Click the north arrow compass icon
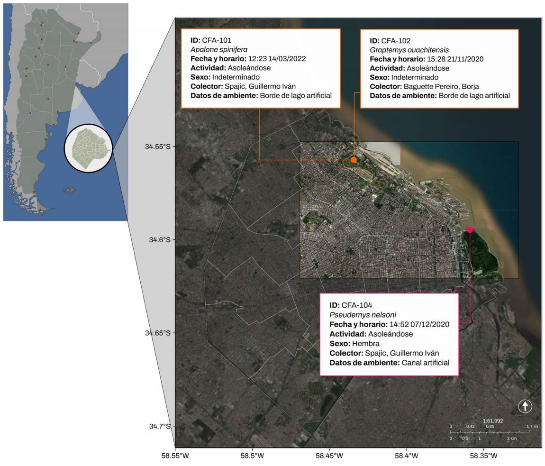Screen dimensions: 545x466 [x=525, y=406]
